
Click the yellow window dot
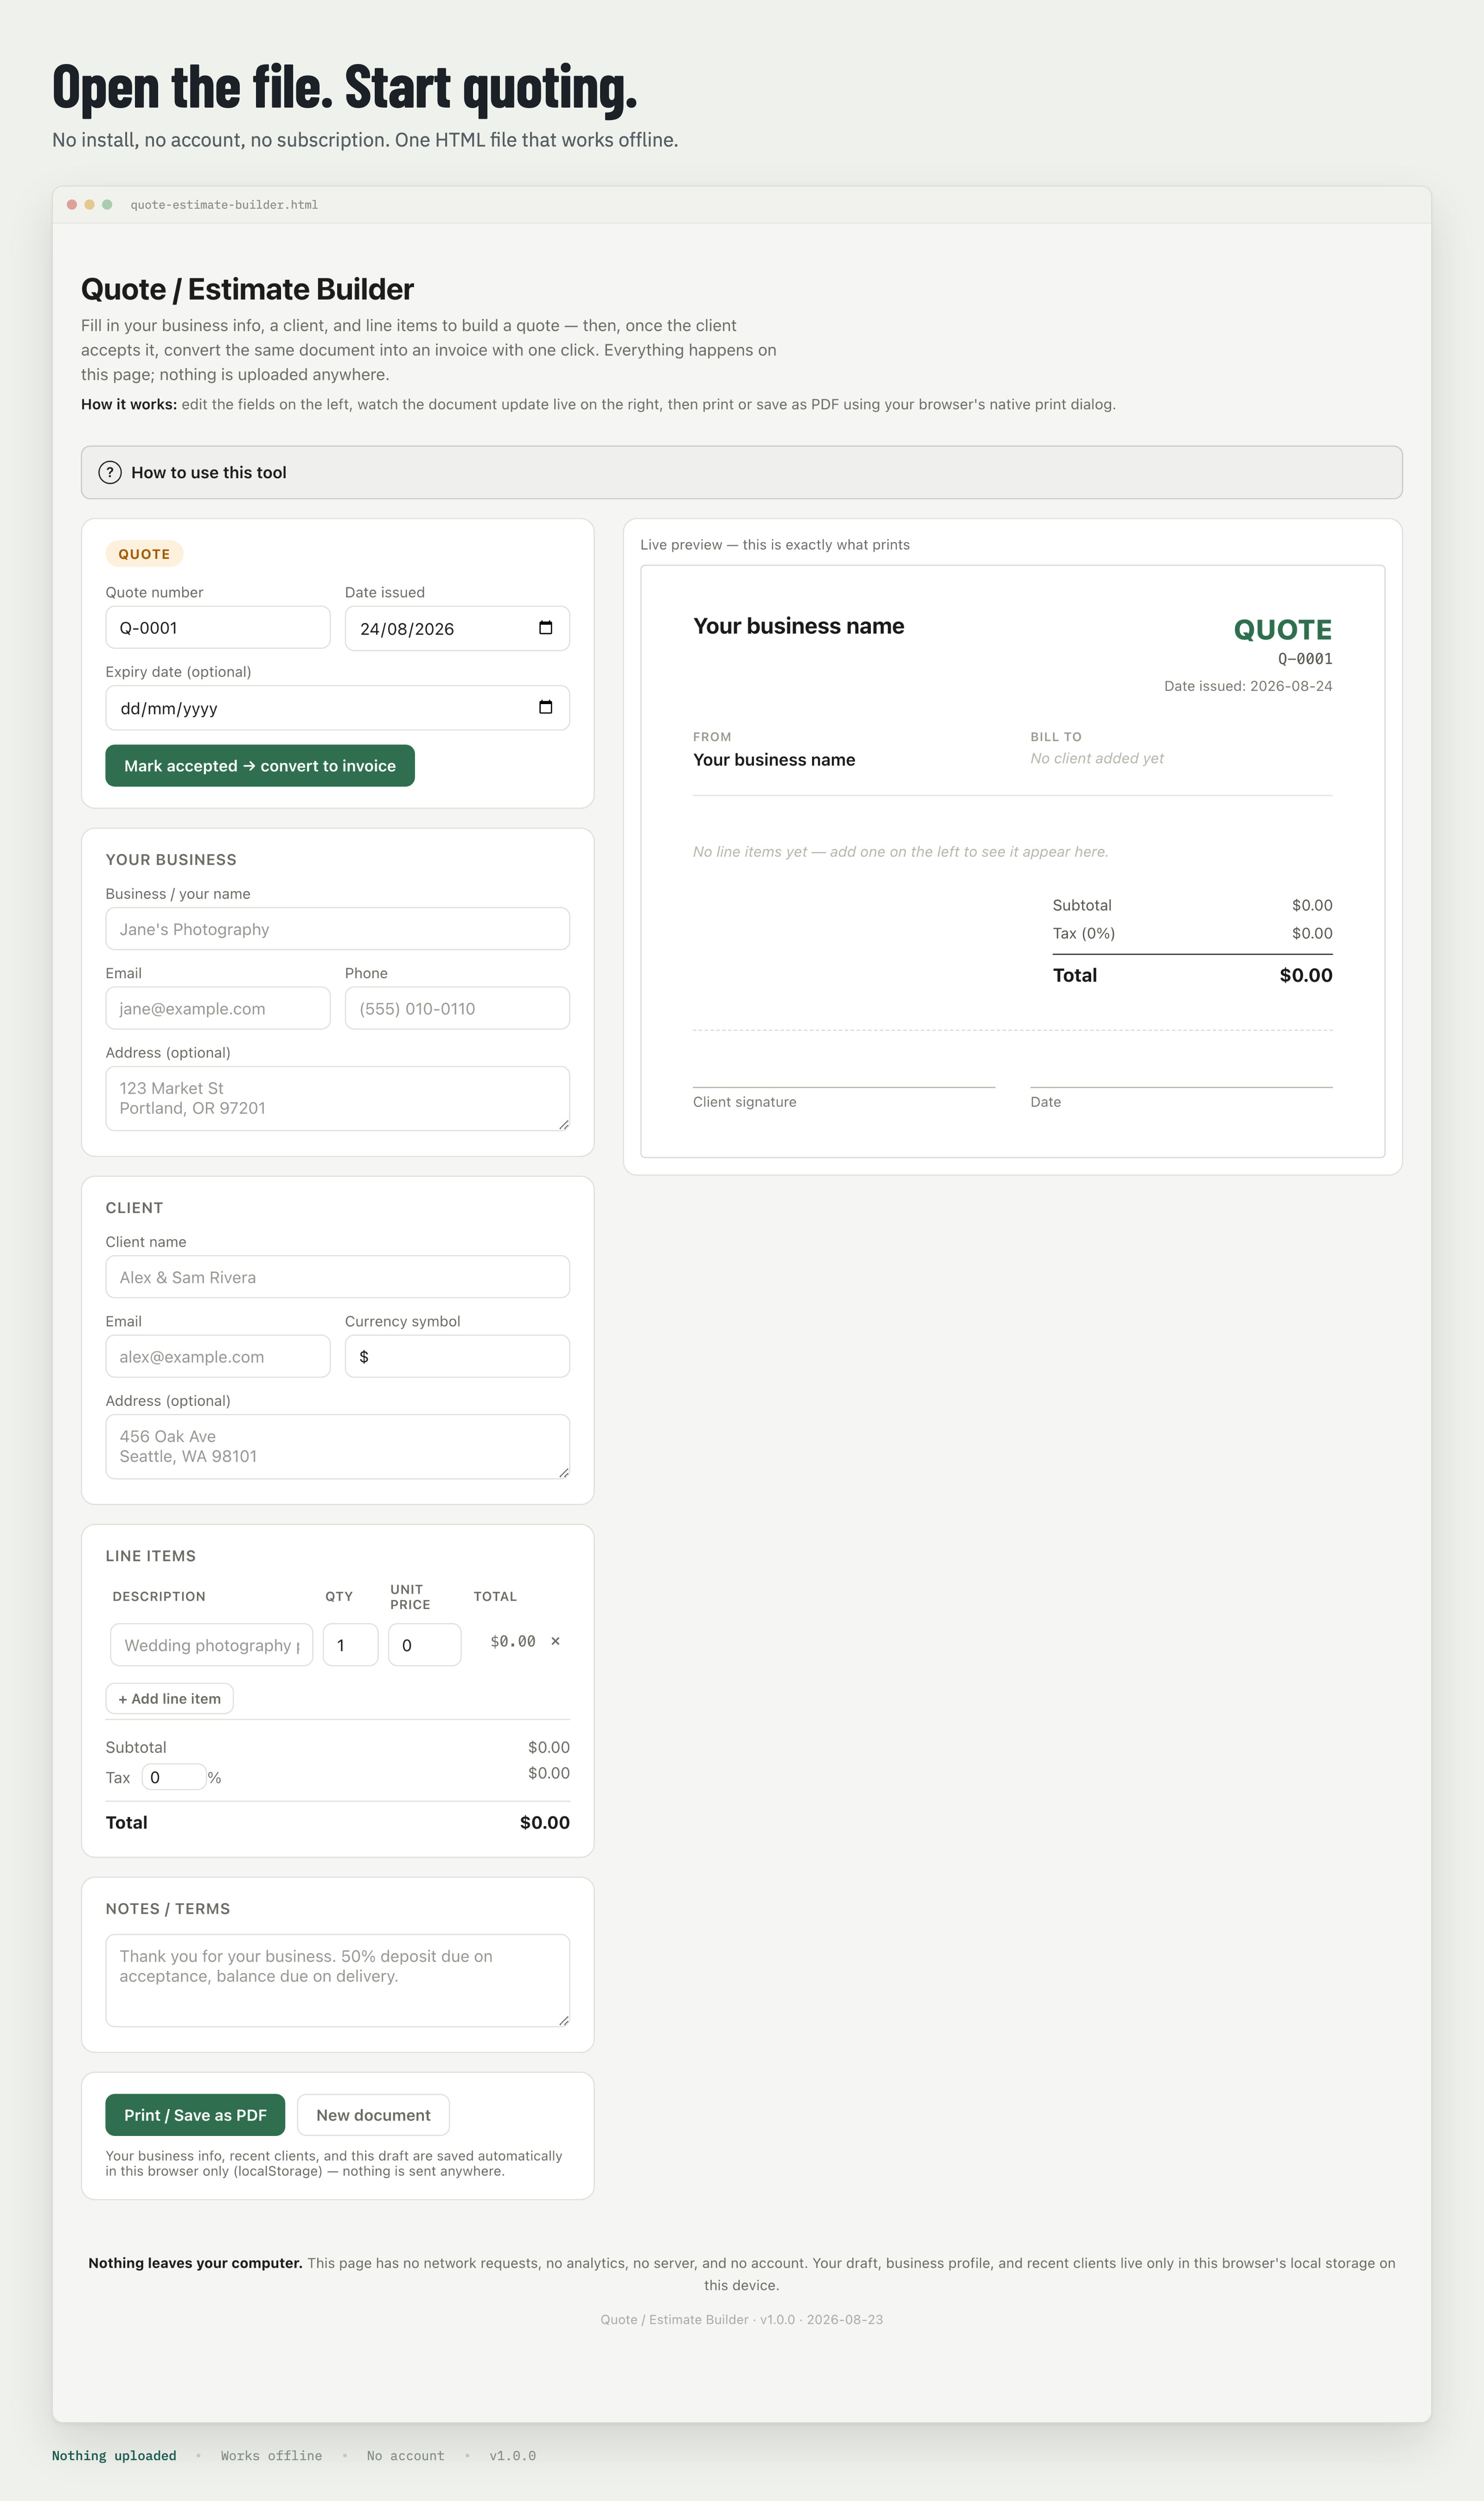[90, 205]
